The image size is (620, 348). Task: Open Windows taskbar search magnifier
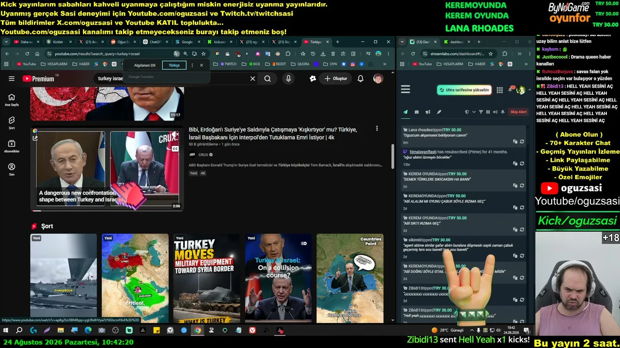[x=19, y=331]
